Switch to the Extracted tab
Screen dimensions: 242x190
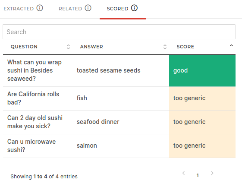[23, 8]
